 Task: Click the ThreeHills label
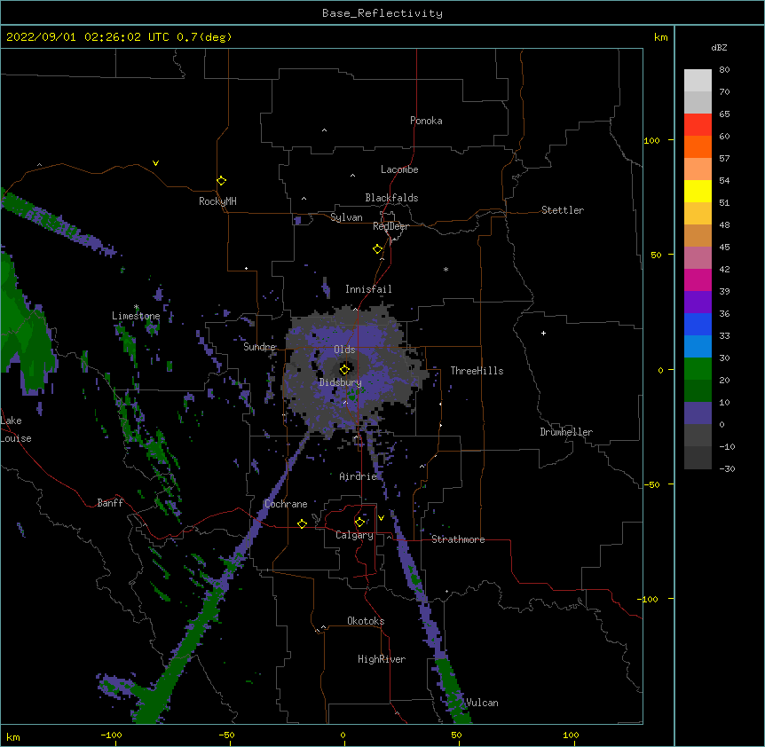[x=477, y=371]
